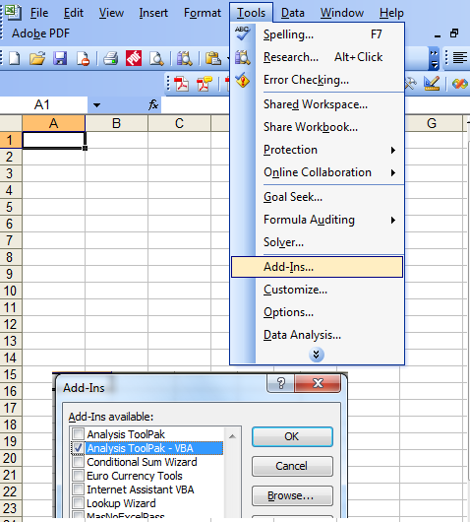Expand the Tools menu with the chevron
The image size is (470, 522).
(317, 355)
